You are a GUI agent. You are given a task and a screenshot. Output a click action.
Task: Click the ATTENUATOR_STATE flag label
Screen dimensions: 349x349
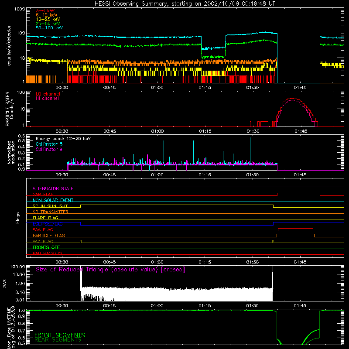tap(53, 189)
